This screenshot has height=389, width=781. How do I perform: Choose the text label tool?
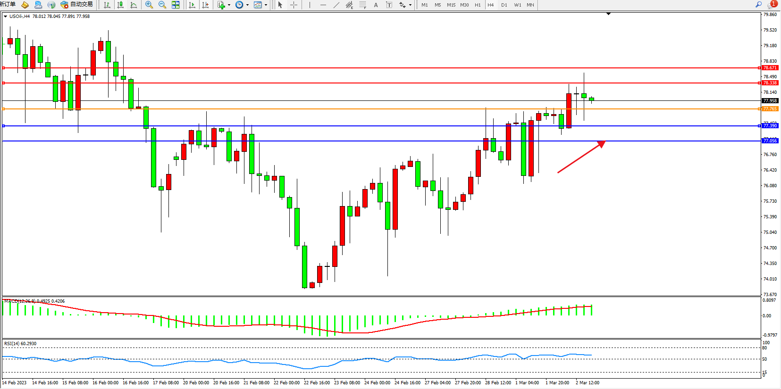376,5
